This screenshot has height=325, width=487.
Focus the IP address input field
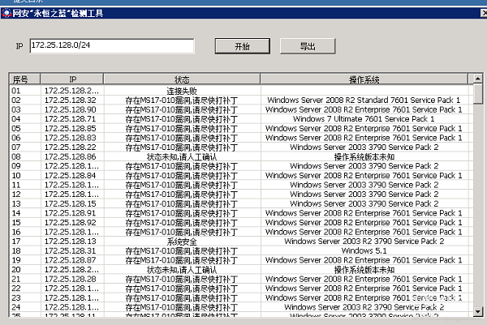[112, 46]
